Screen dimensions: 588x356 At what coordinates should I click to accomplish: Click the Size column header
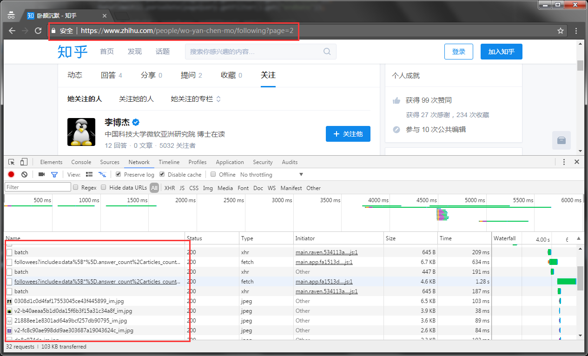coord(411,238)
